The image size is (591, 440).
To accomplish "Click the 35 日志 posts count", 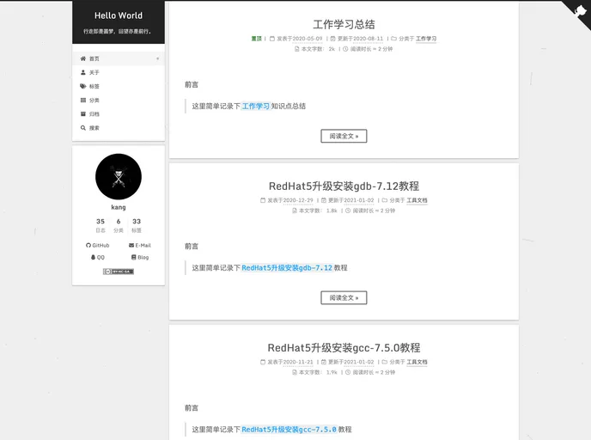I will click(x=101, y=225).
